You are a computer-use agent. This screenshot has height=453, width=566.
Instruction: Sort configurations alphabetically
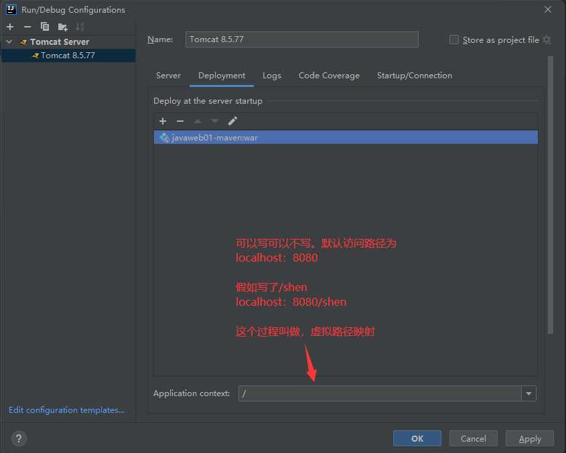point(80,27)
